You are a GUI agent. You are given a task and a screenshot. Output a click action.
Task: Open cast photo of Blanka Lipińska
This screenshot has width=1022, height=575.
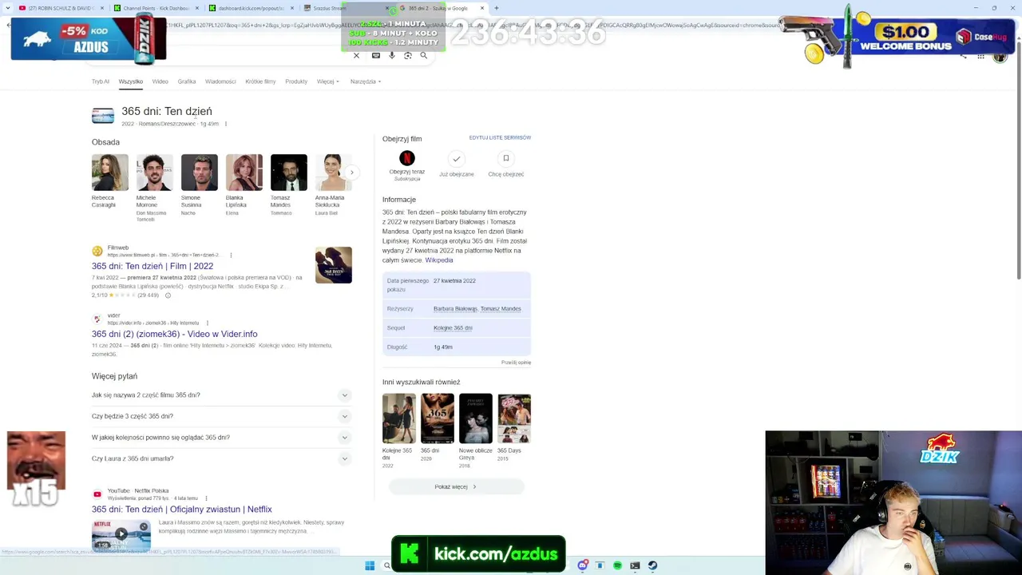(244, 172)
